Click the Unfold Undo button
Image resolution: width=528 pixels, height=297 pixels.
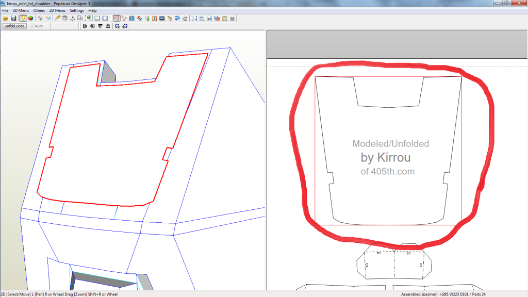click(x=14, y=26)
